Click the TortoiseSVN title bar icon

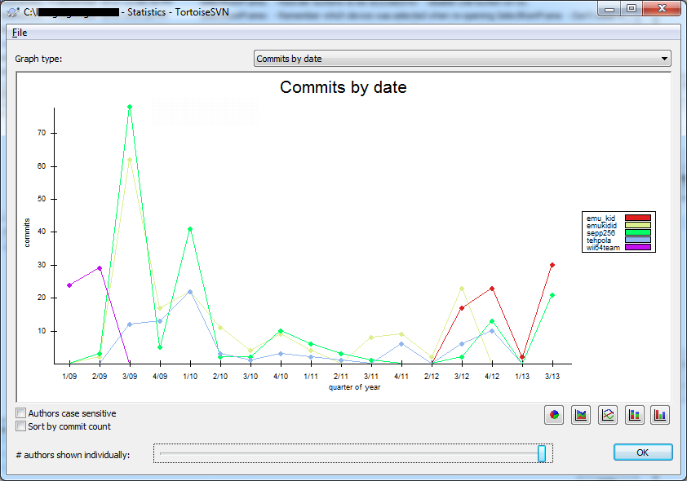pyautogui.click(x=12, y=12)
